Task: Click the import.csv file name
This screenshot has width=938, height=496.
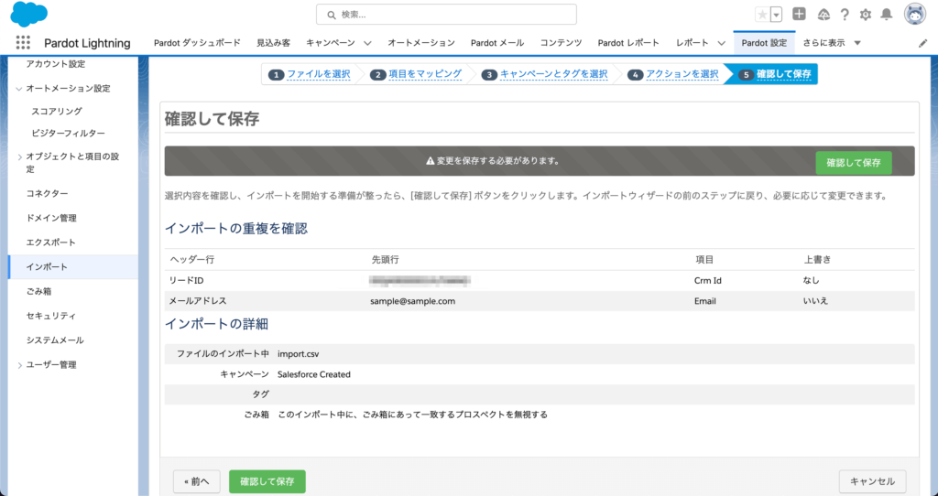Action: (x=299, y=354)
